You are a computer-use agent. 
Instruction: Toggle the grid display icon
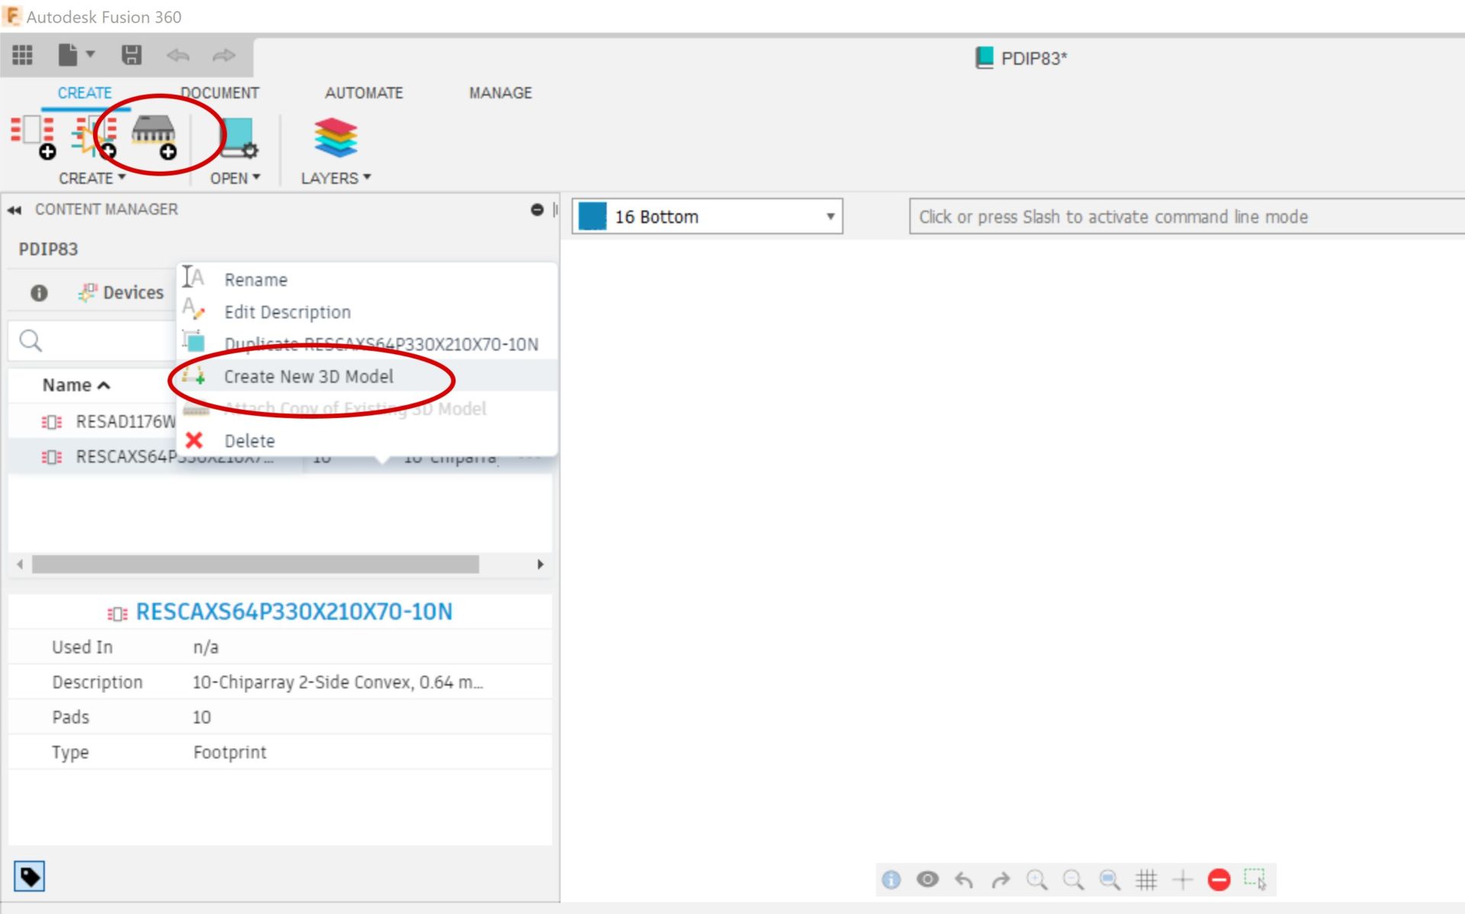[1146, 880]
